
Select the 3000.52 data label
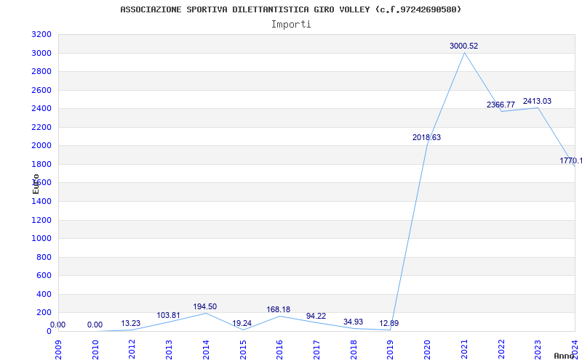(463, 46)
